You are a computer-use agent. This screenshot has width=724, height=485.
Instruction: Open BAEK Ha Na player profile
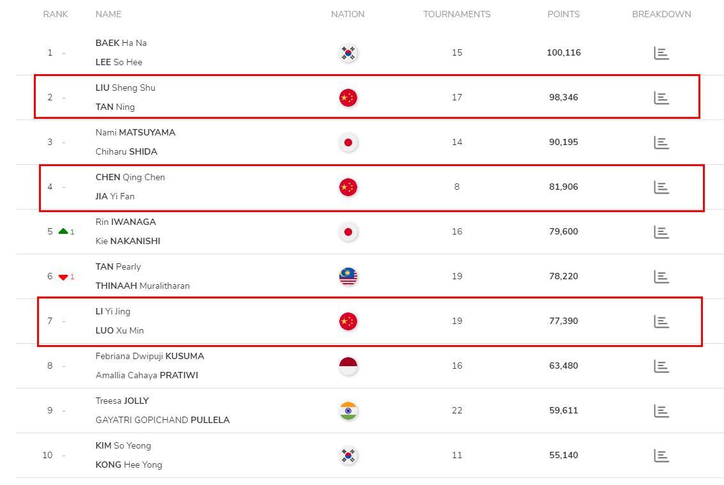[121, 43]
